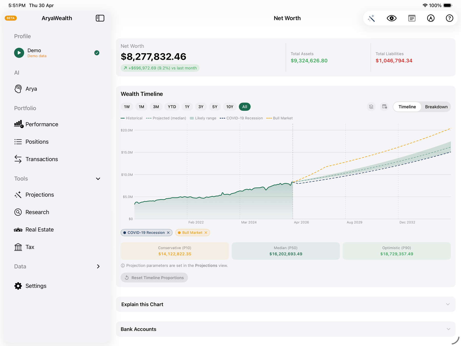461x346 pixels.
Task: Collapse the sidebar with the panel icon
Action: [100, 18]
